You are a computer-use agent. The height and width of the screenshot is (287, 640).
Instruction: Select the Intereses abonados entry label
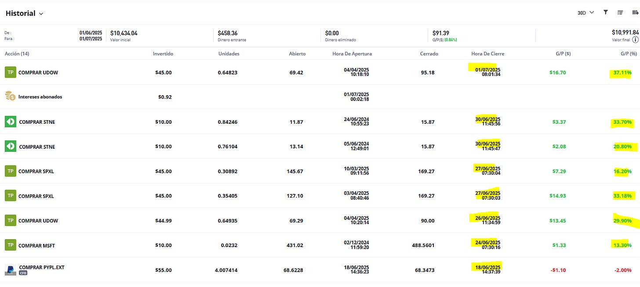click(x=40, y=97)
